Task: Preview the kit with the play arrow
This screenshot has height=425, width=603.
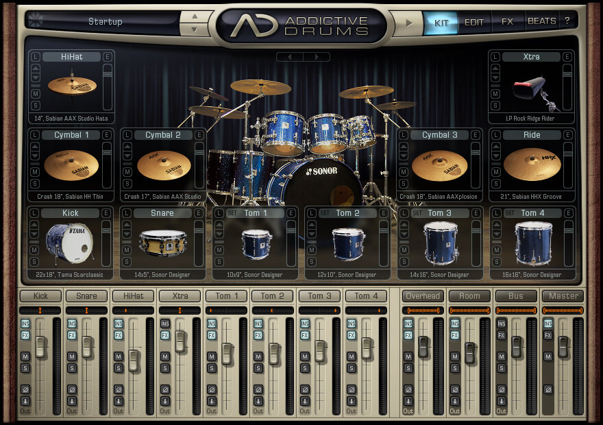Action: pyautogui.click(x=409, y=23)
